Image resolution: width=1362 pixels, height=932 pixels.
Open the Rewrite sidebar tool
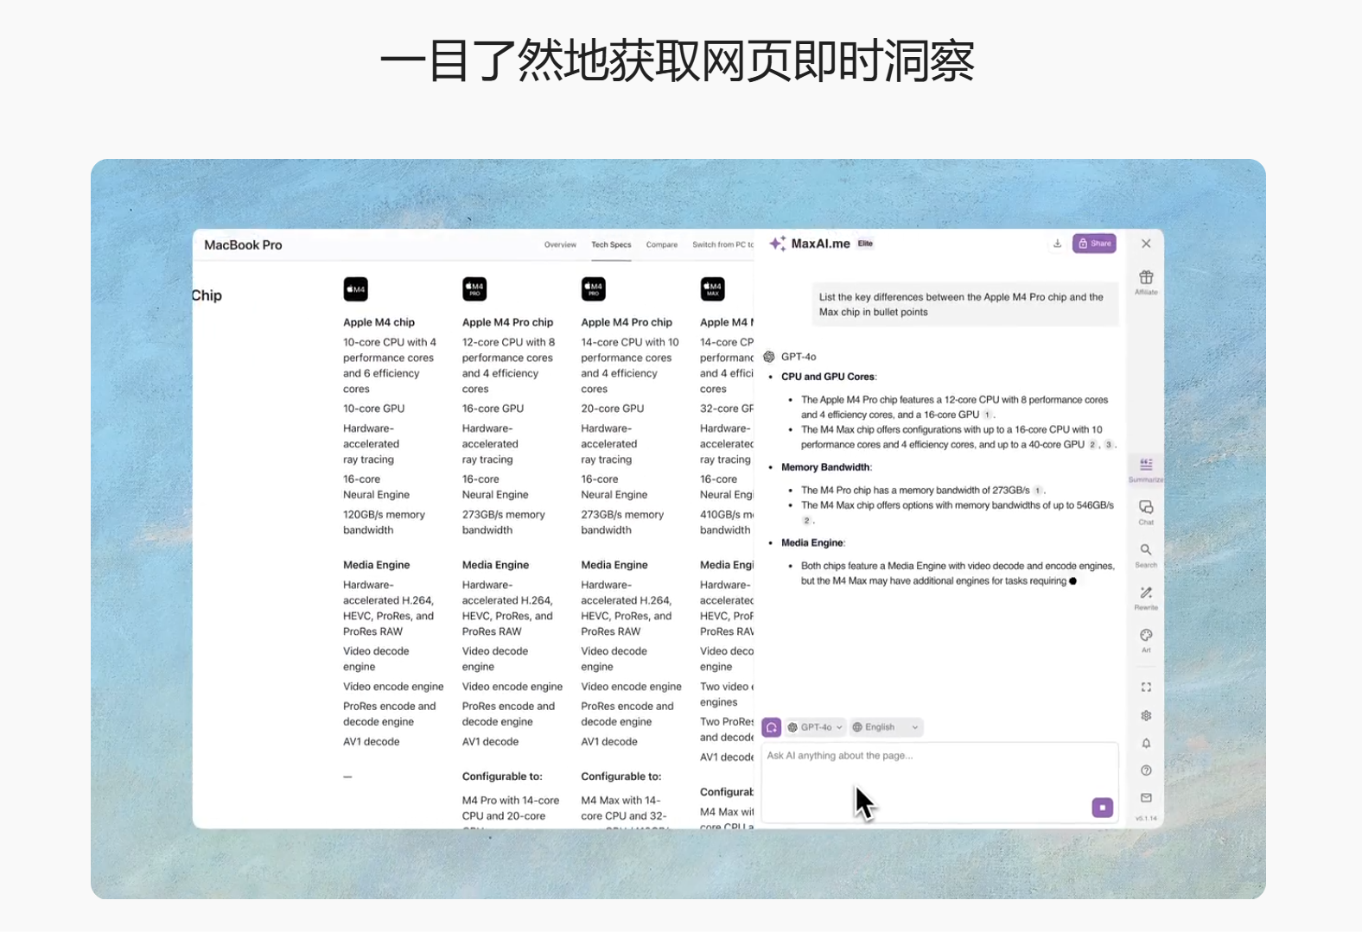[x=1146, y=597]
